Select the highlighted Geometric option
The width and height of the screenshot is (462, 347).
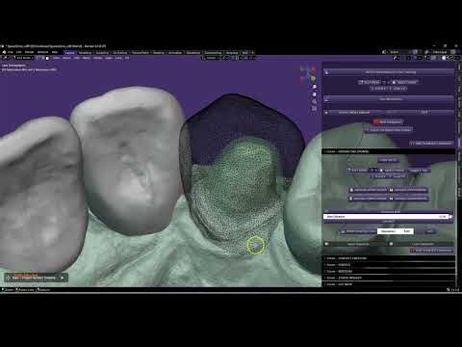point(388,231)
